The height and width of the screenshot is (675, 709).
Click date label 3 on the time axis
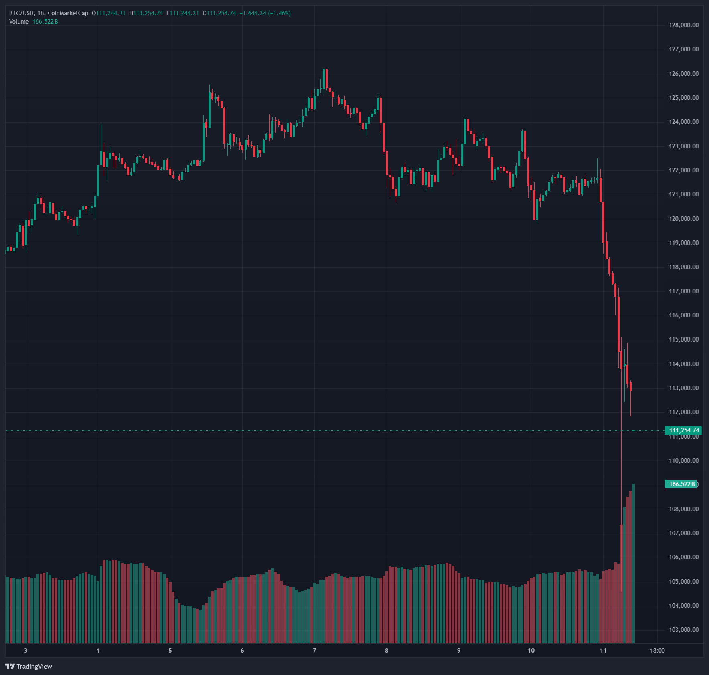pyautogui.click(x=26, y=650)
